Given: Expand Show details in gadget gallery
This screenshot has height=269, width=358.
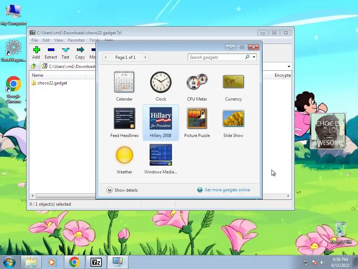Looking at the screenshot, I should point(122,190).
